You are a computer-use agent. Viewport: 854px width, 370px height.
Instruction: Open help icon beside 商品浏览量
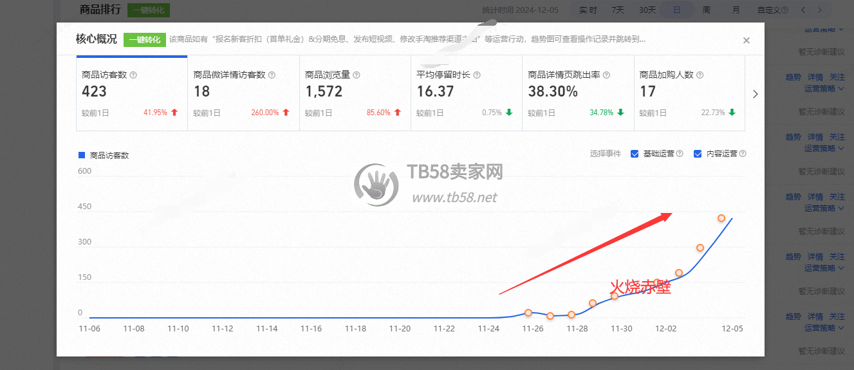[x=357, y=75]
